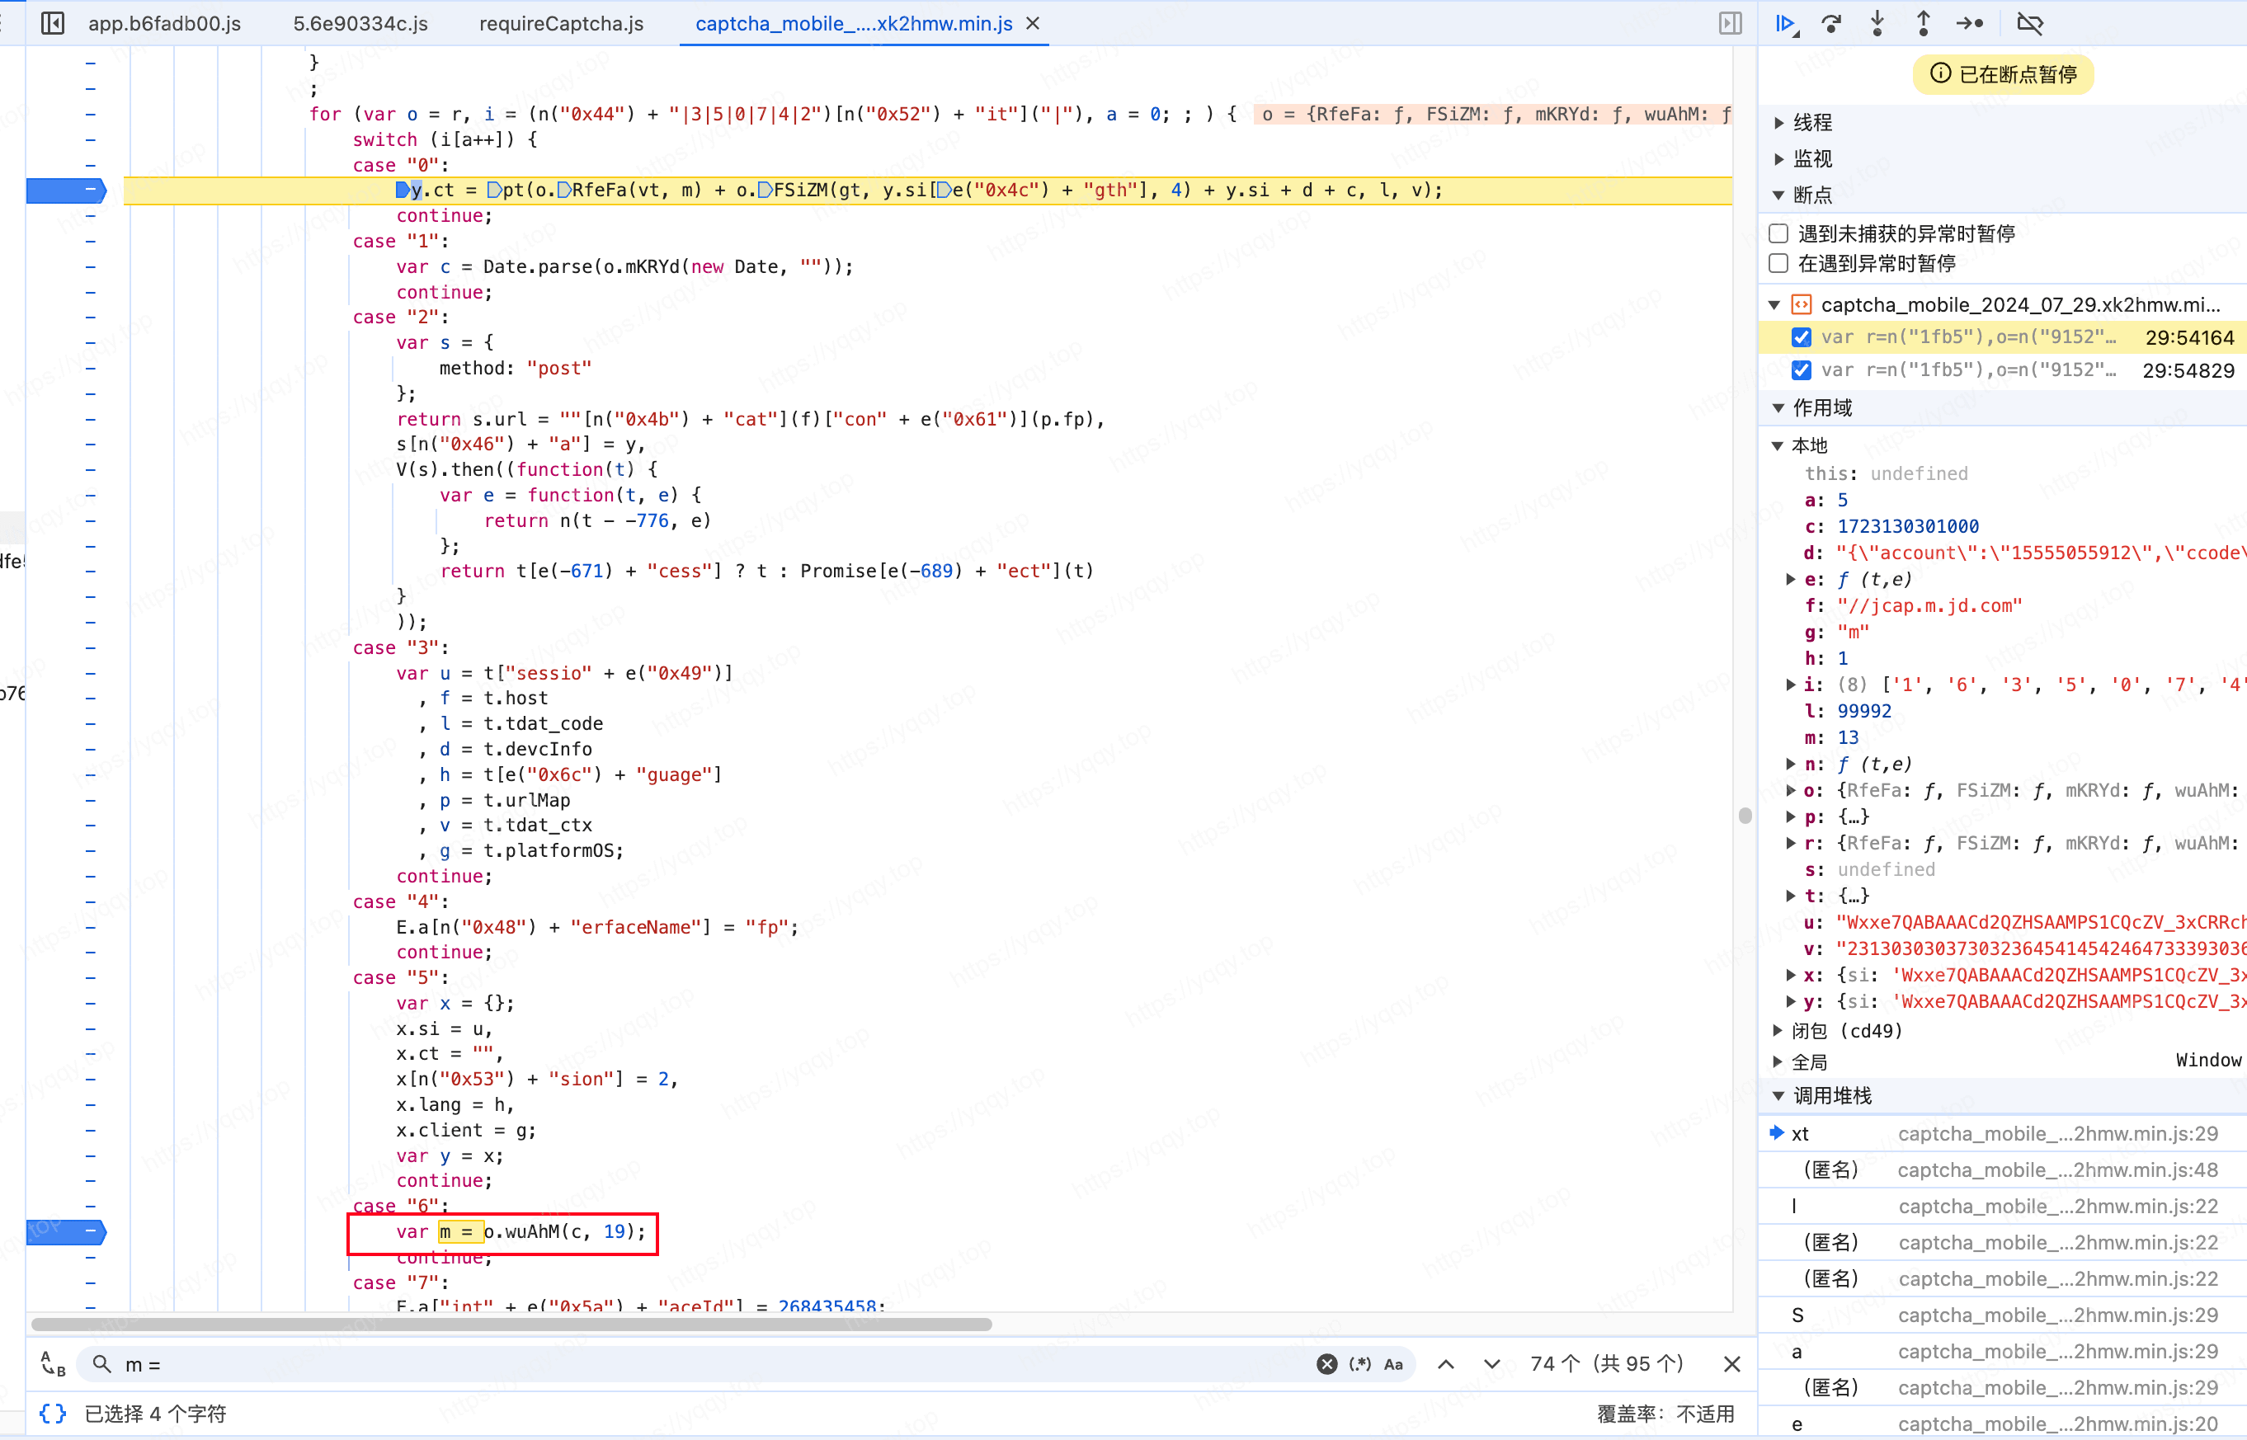Click inline breakpoint marker before FSiZM
This screenshot has width=2247, height=1440.
(x=765, y=191)
